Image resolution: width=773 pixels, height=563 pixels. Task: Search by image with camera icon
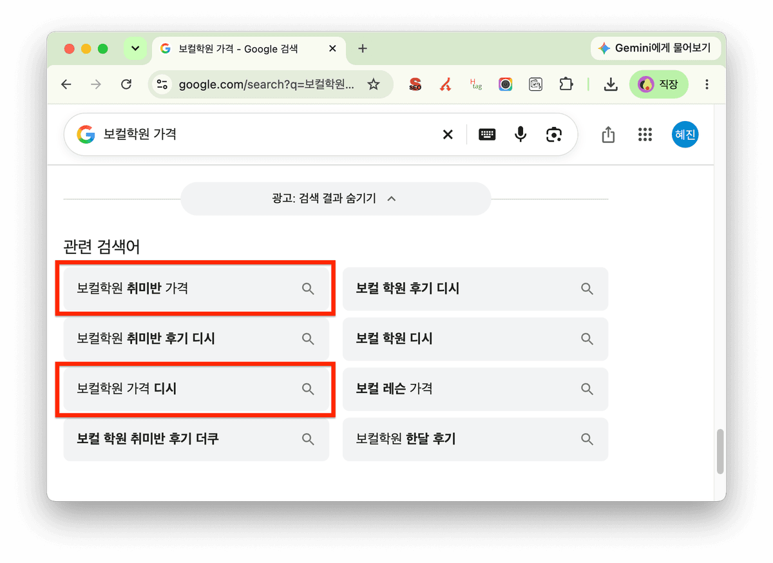coord(554,135)
